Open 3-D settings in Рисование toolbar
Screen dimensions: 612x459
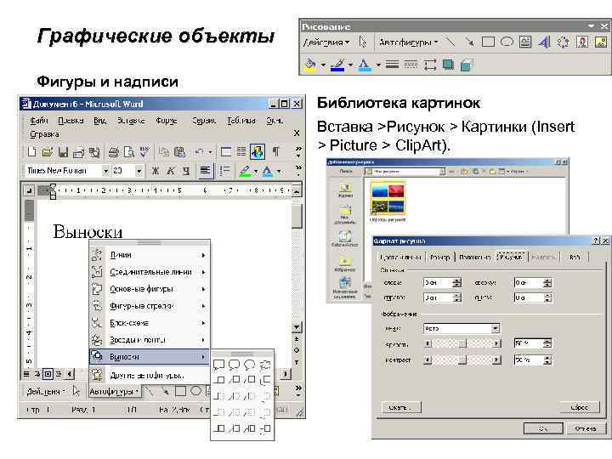click(x=467, y=65)
